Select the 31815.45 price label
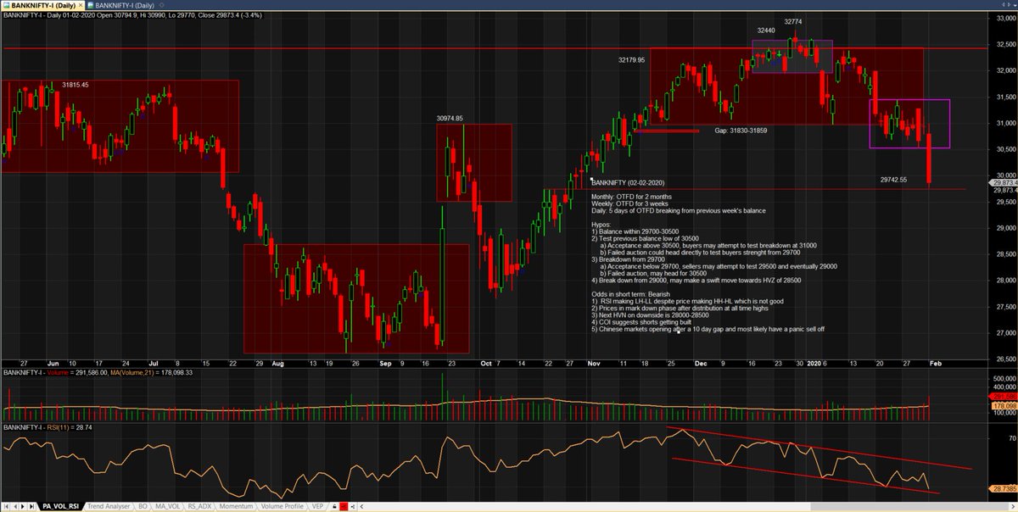 point(76,85)
